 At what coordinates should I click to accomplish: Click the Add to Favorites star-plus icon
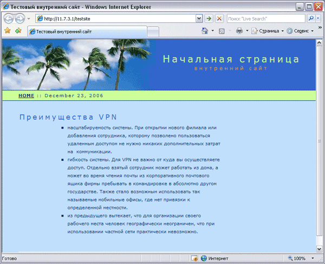point(18,31)
